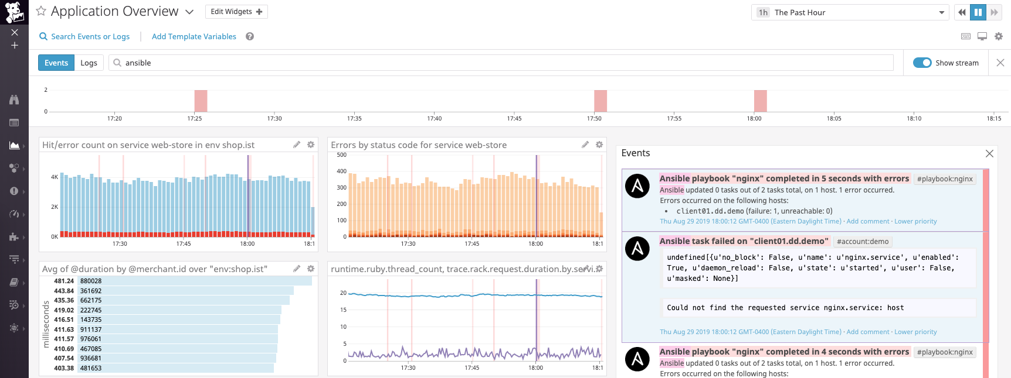The image size is (1011, 378).
Task: Toggle the Show stream switch
Action: pos(922,63)
